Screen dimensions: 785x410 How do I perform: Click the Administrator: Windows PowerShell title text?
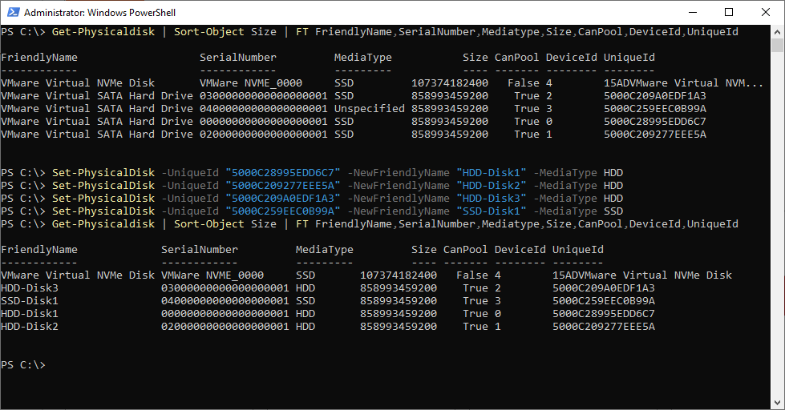pyautogui.click(x=99, y=13)
